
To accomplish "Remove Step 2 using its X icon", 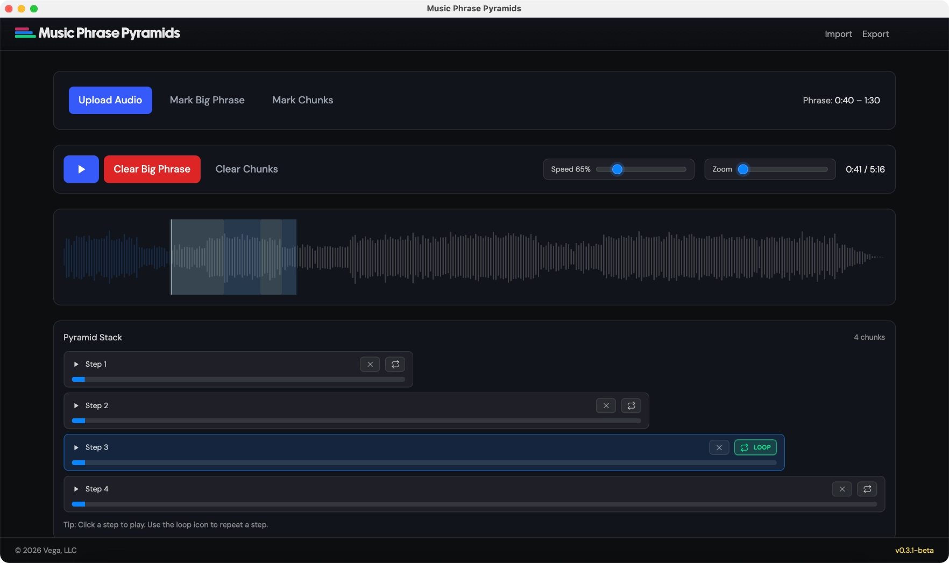I will click(x=605, y=405).
